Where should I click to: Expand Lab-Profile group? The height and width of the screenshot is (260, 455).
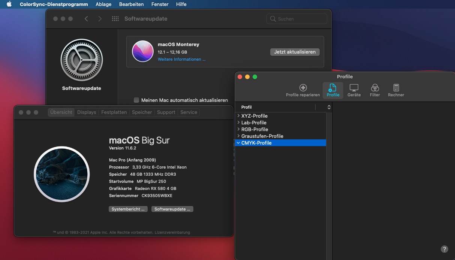click(x=238, y=123)
